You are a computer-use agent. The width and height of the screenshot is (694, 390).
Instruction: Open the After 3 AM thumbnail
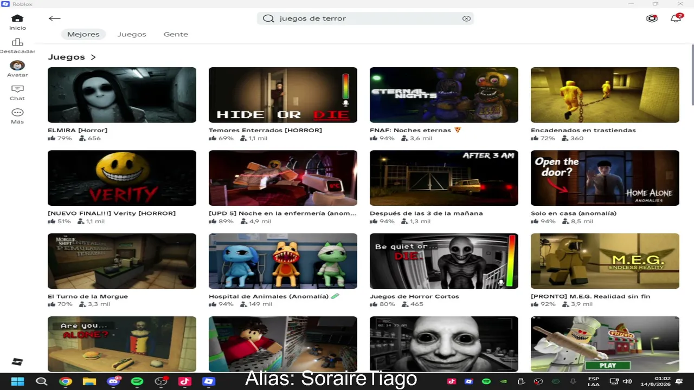coord(444,178)
